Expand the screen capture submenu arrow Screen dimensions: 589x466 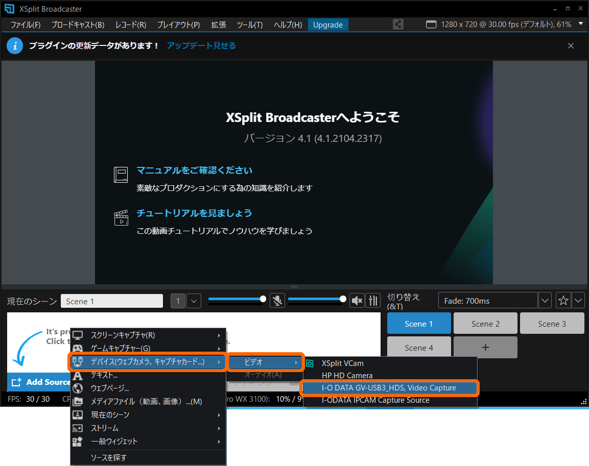pyautogui.click(x=219, y=335)
